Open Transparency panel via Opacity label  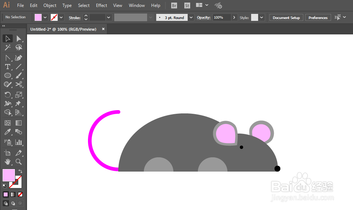(204, 17)
